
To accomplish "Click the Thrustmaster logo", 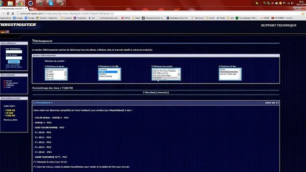I will [18, 25].
